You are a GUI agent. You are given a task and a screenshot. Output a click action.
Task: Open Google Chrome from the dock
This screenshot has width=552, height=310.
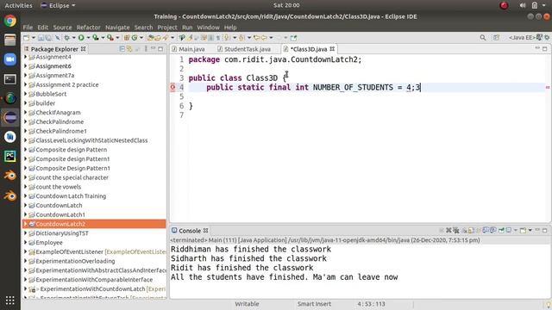pyautogui.click(x=9, y=21)
